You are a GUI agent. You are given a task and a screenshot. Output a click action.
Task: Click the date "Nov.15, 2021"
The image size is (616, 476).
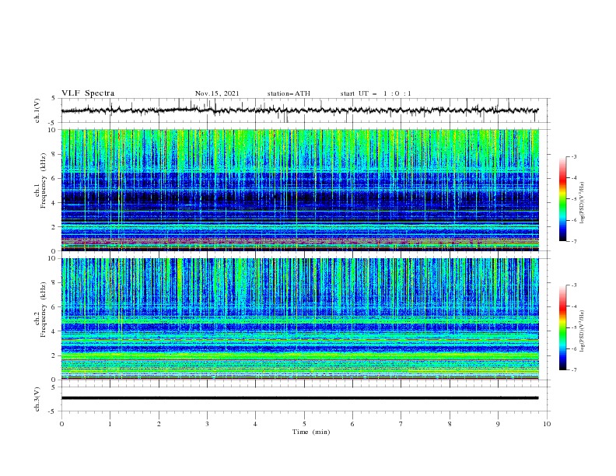[217, 93]
